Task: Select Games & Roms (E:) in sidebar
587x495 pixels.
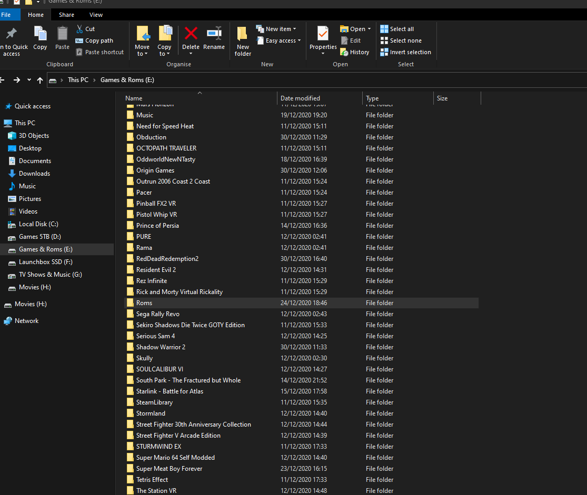Action: [57, 249]
